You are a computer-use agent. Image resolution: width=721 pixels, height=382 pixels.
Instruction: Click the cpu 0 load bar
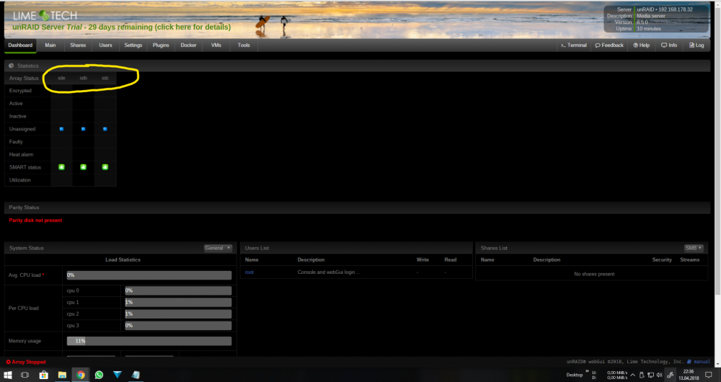coord(178,290)
